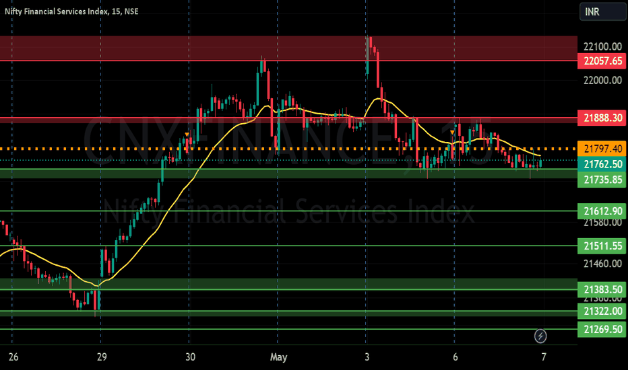The image size is (628, 370).
Task: Select the 21269.50 green price label
Action: (602, 330)
